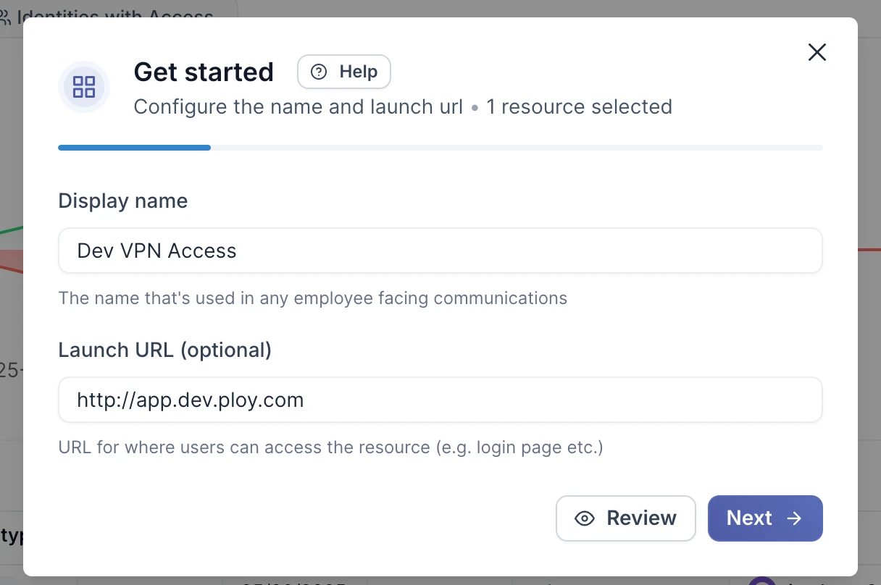Image resolution: width=881 pixels, height=585 pixels.
Task: Select the Review button
Action: click(x=626, y=518)
